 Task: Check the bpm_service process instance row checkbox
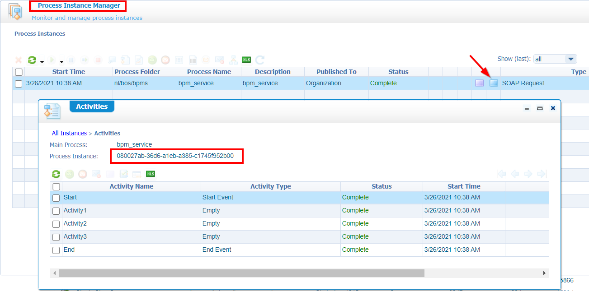(19, 83)
